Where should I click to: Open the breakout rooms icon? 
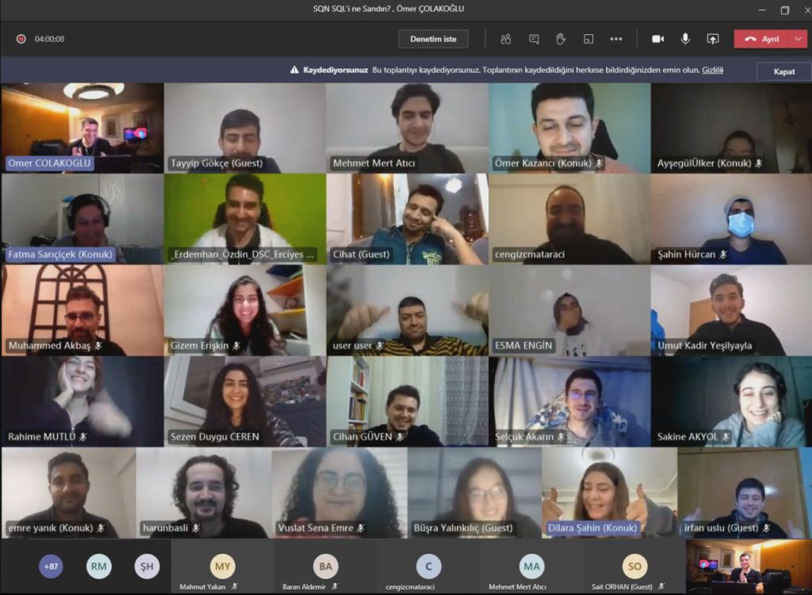click(x=588, y=39)
